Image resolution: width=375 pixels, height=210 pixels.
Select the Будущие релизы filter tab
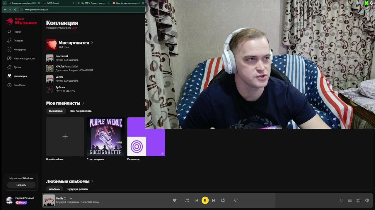78,189
